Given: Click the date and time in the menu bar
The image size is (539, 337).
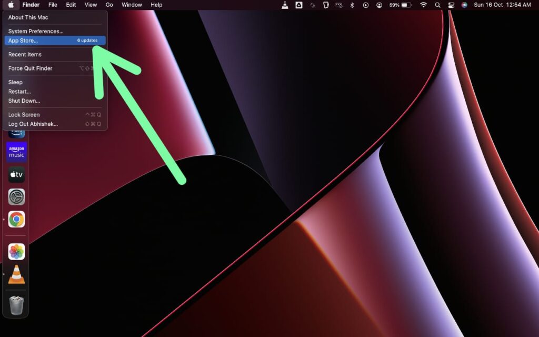Looking at the screenshot, I should [503, 5].
